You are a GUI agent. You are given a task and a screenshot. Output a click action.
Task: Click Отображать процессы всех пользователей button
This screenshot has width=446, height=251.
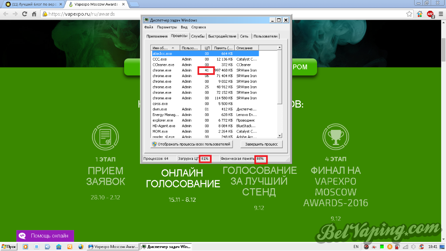[192, 144]
